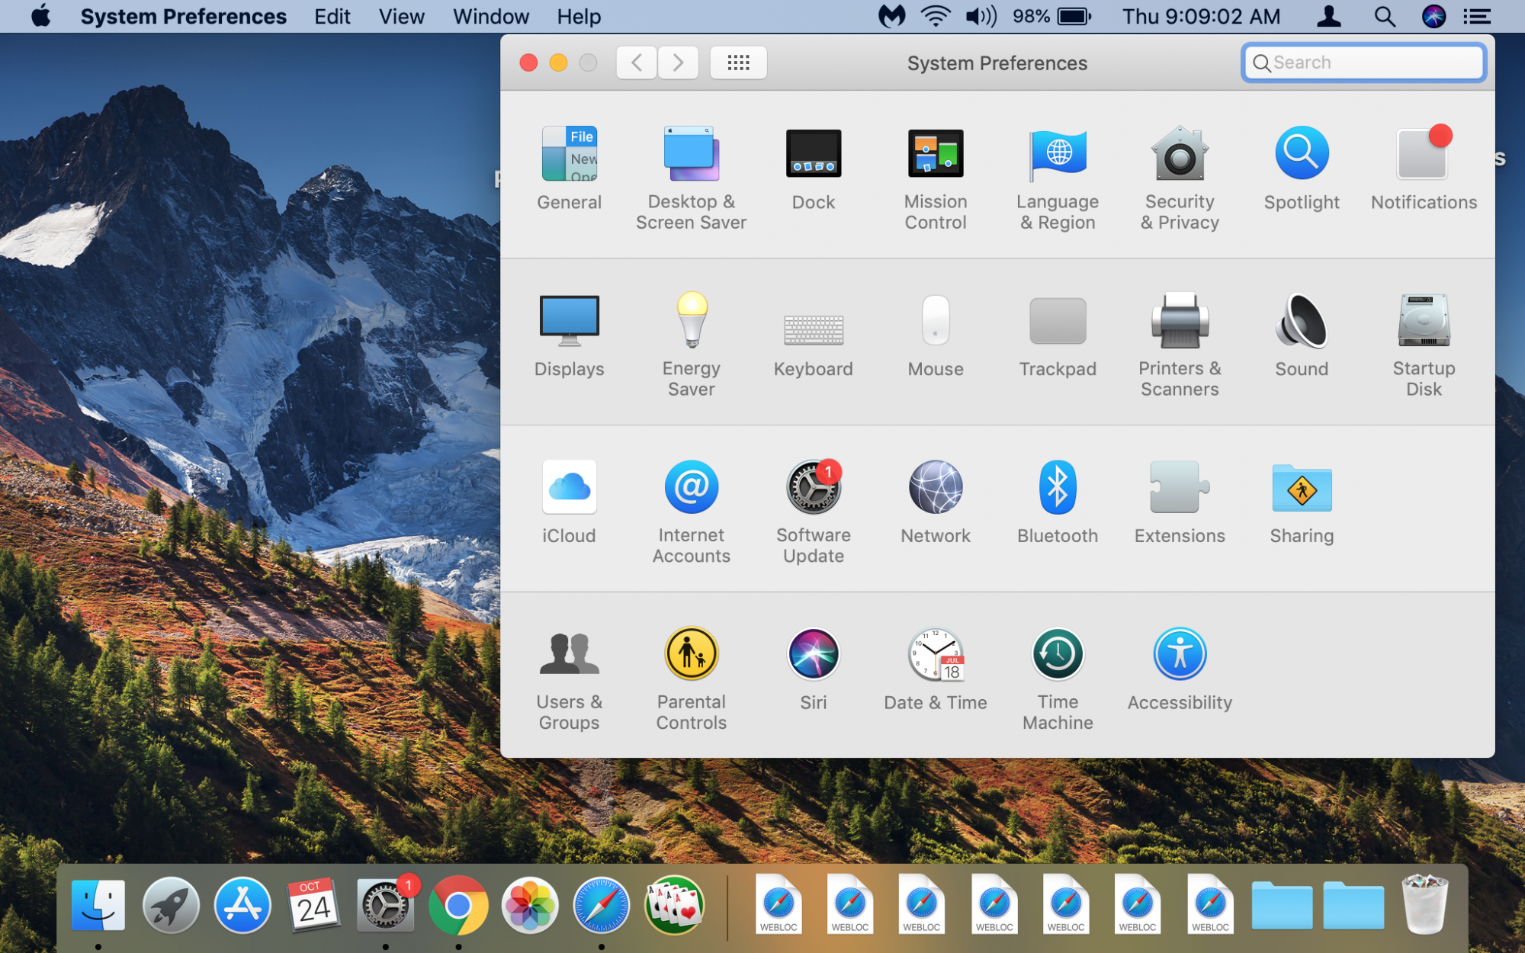Click System Preferences in the Dock

click(x=386, y=904)
